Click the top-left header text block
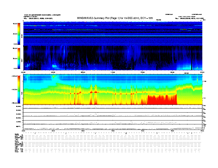 point(42,16)
